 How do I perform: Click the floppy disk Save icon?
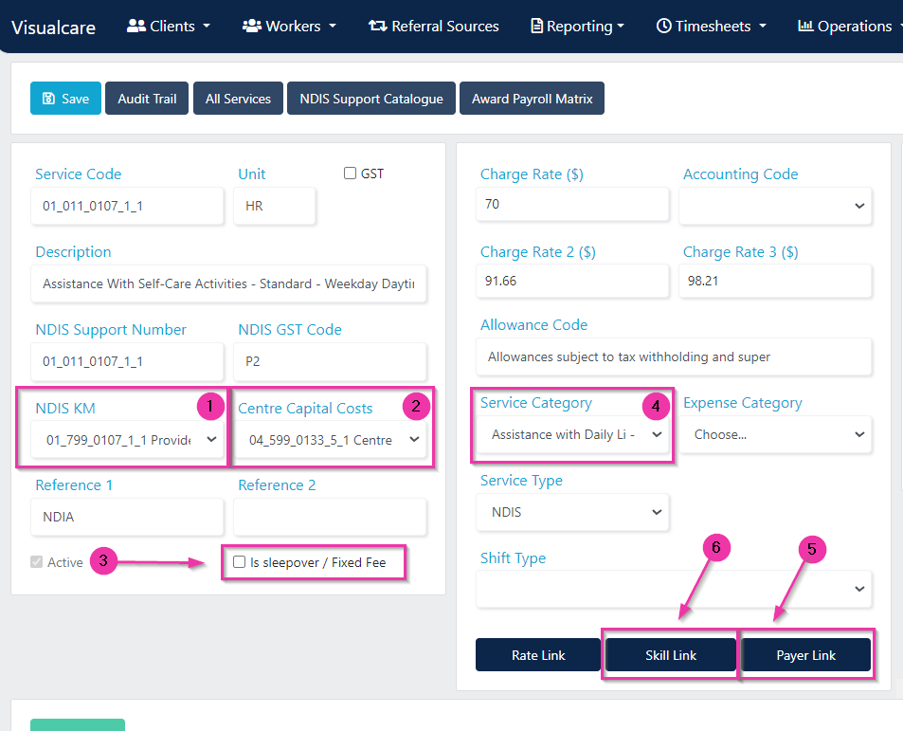tap(49, 99)
